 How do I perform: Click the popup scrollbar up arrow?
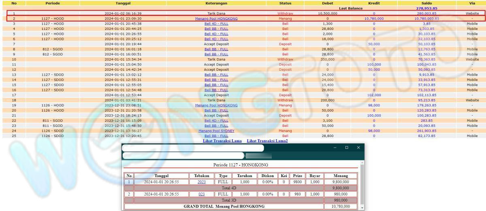[x=362, y=162]
